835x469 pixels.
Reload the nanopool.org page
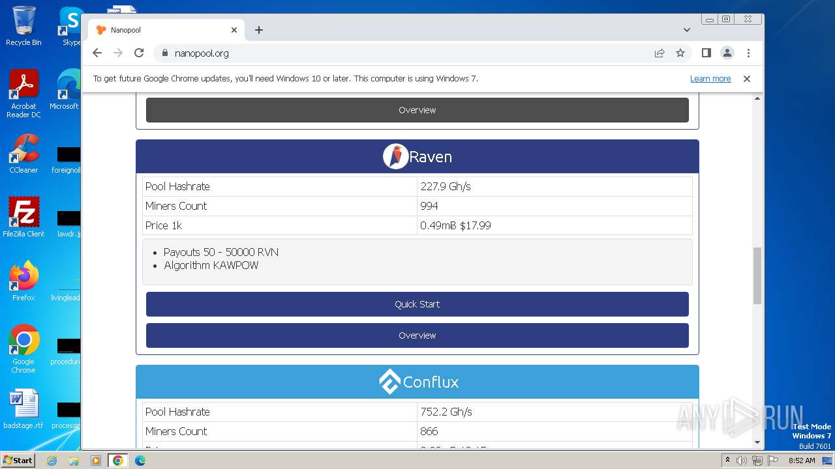point(139,53)
